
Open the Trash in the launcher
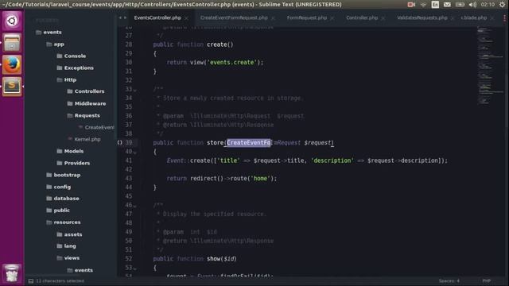(x=12, y=273)
